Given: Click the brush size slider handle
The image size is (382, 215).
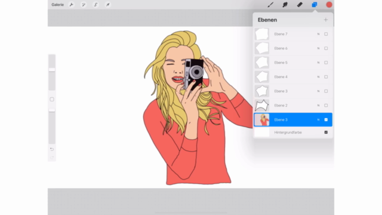Looking at the screenshot, I should pyautogui.click(x=52, y=70).
